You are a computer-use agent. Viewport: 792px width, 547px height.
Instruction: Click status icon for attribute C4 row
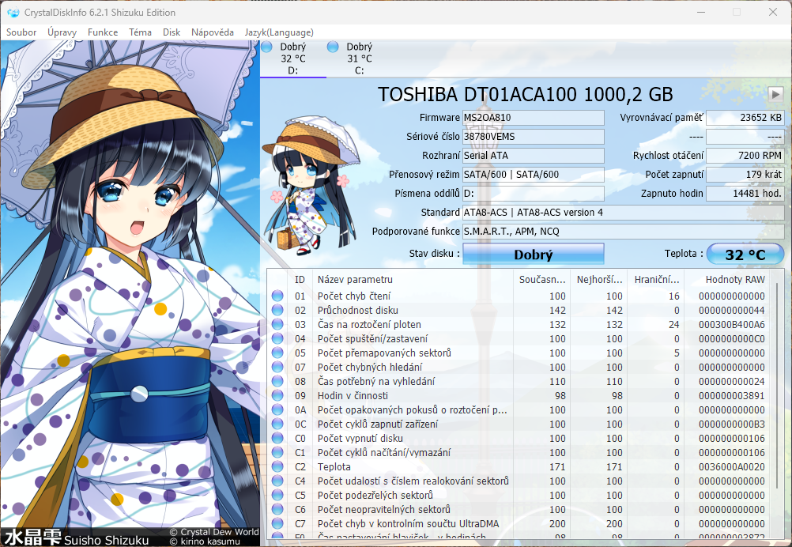277,481
